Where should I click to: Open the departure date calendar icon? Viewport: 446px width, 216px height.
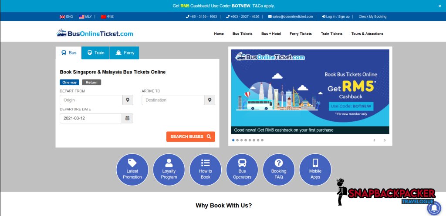point(128,118)
